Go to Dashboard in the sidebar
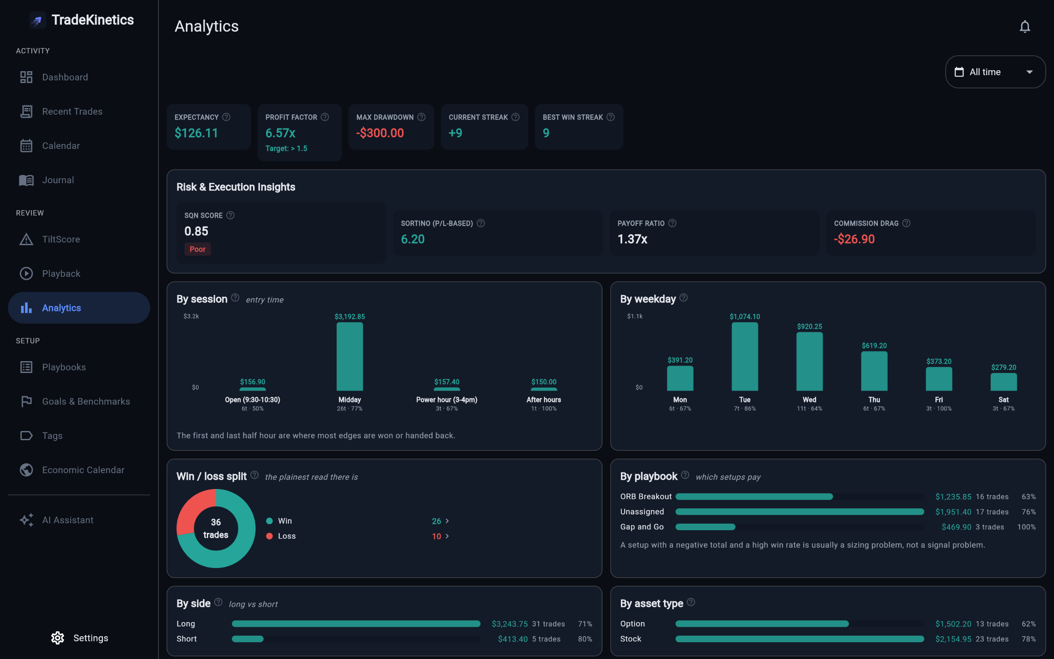Viewport: 1054px width, 659px height. (x=79, y=77)
